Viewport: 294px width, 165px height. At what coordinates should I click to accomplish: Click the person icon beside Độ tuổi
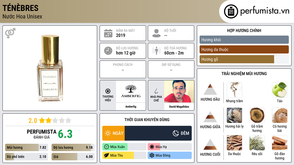[x=156, y=33]
